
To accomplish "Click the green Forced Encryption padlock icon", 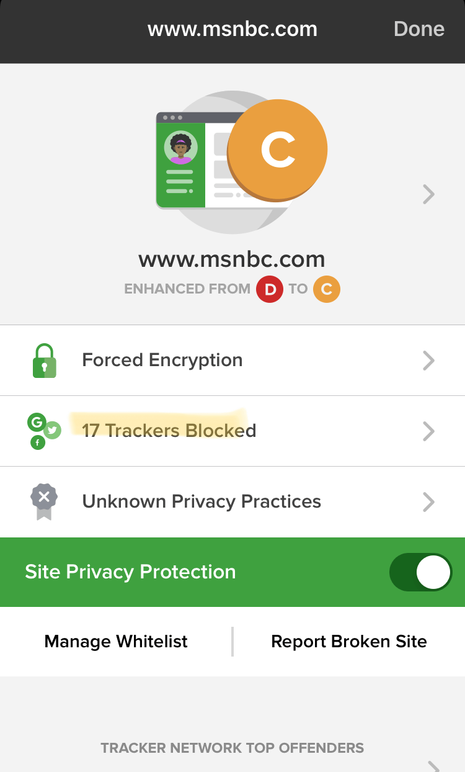I will click(44, 361).
